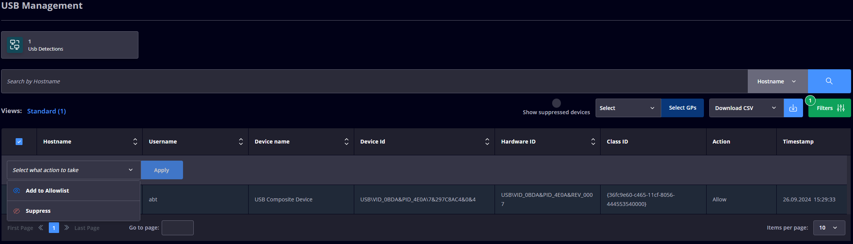This screenshot has height=244, width=853.
Task: Sort table by Device name arrows
Action: tap(346, 142)
